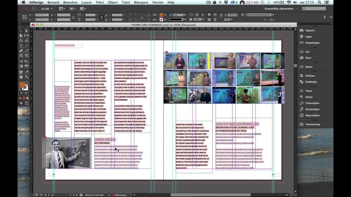Image resolution: width=351 pixels, height=197 pixels.
Task: Open the stroke weight 0 pt dropdown
Action: [185, 15]
